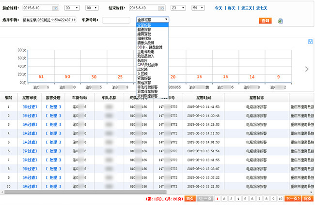Screen dimensions: 315x205
Task: Click the 近七天 quick range link
Action: click(x=262, y=8)
